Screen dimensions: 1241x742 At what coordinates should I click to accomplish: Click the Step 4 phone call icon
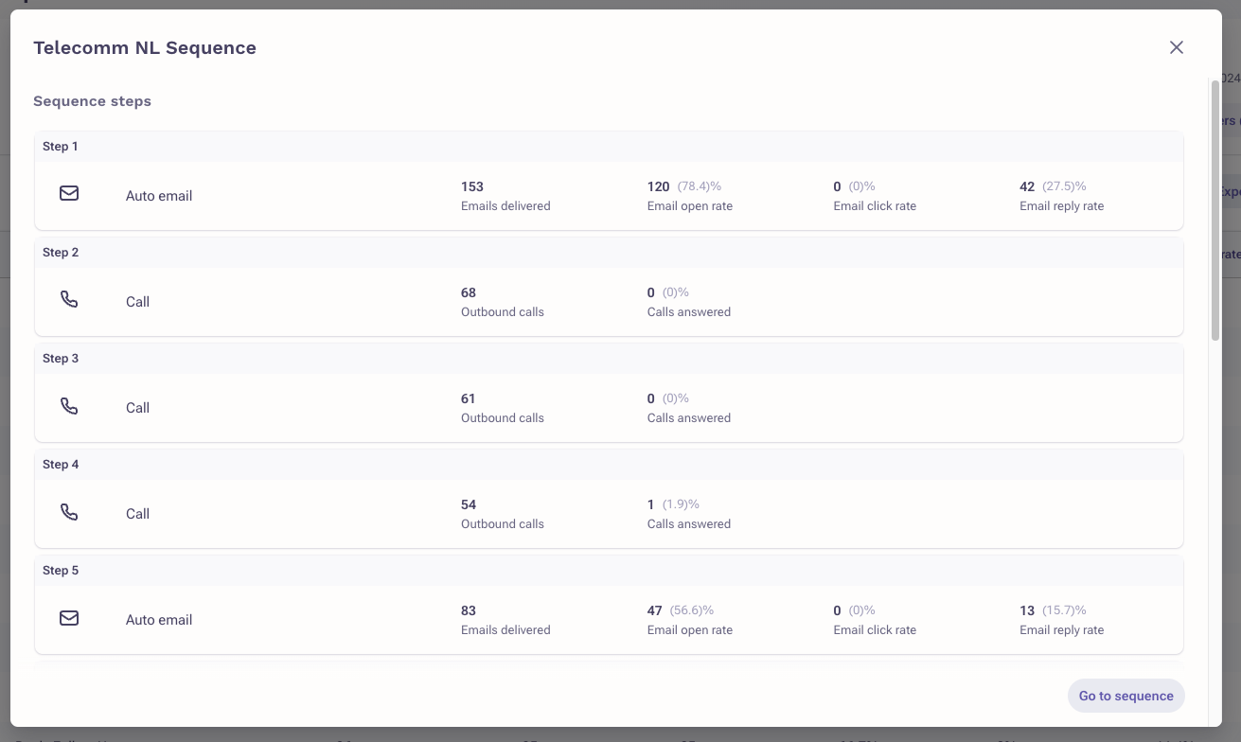[x=69, y=511]
